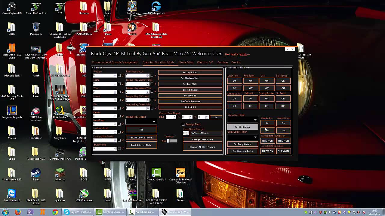The width and height of the screenshot is (385, 216).
Task: Launch Google Chrome from the taskbar
Action: coord(55,212)
